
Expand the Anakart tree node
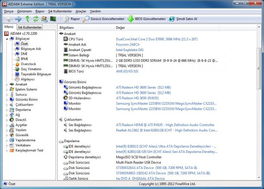[x=7, y=84]
